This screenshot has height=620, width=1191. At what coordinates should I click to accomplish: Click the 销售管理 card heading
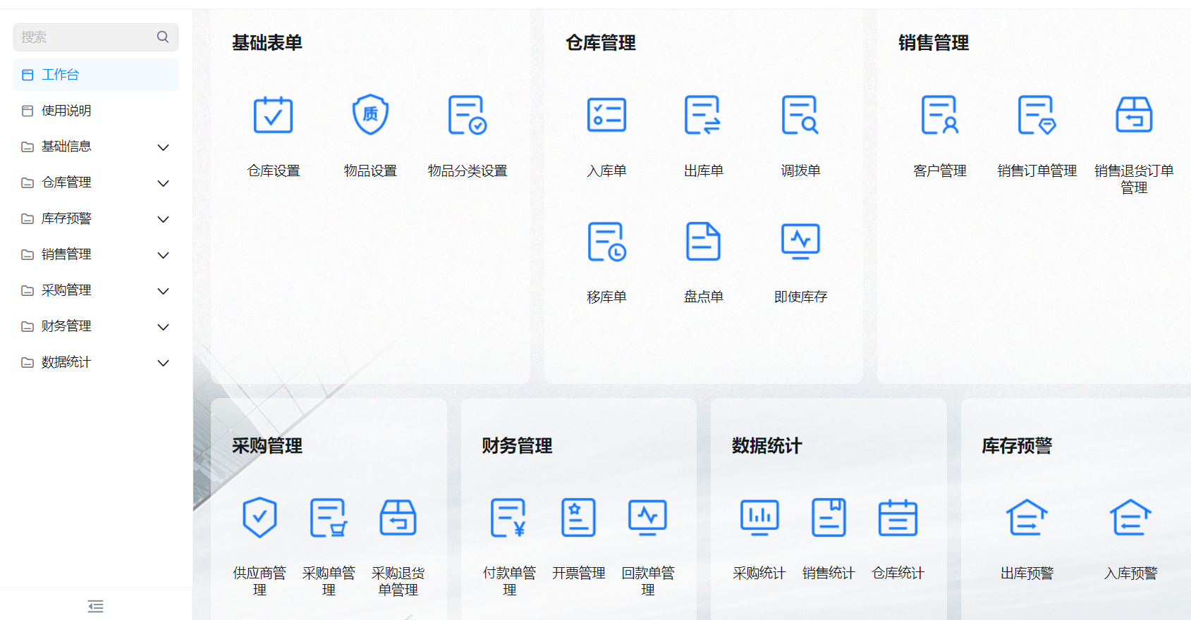934,43
